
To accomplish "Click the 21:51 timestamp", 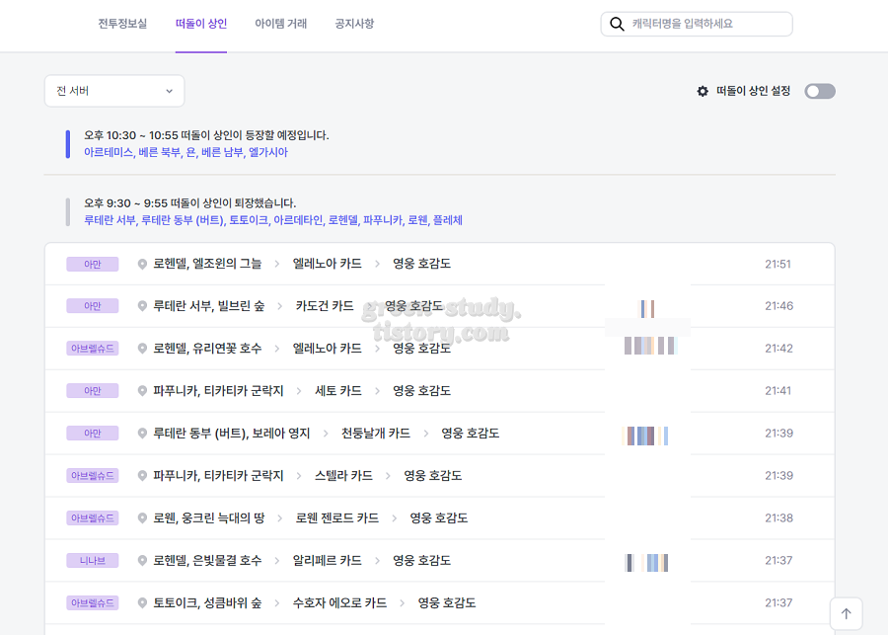I will pyautogui.click(x=777, y=265).
